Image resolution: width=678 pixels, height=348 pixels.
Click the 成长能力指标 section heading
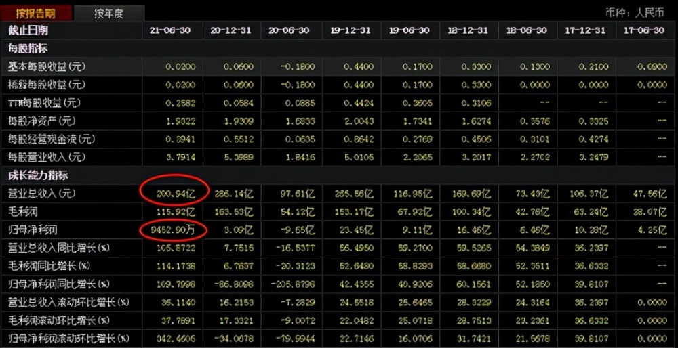click(38, 176)
